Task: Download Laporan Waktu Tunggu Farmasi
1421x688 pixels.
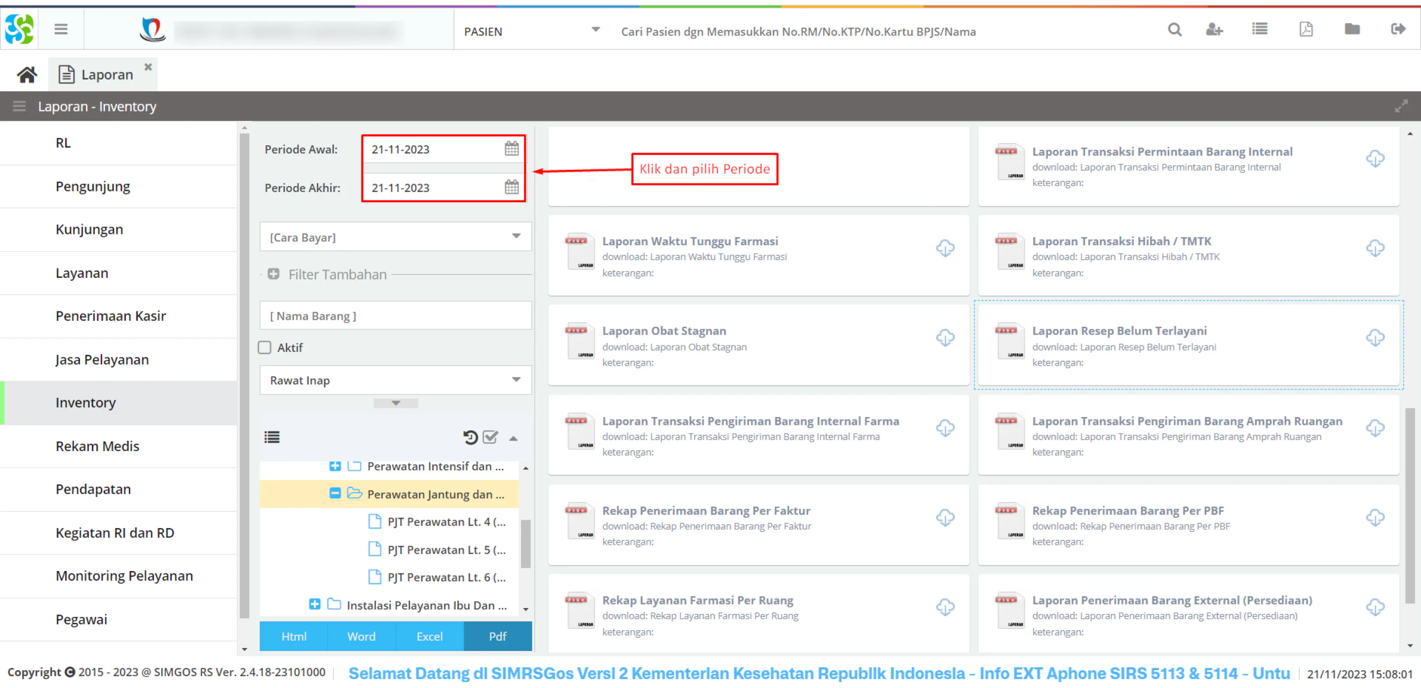Action: [945, 248]
